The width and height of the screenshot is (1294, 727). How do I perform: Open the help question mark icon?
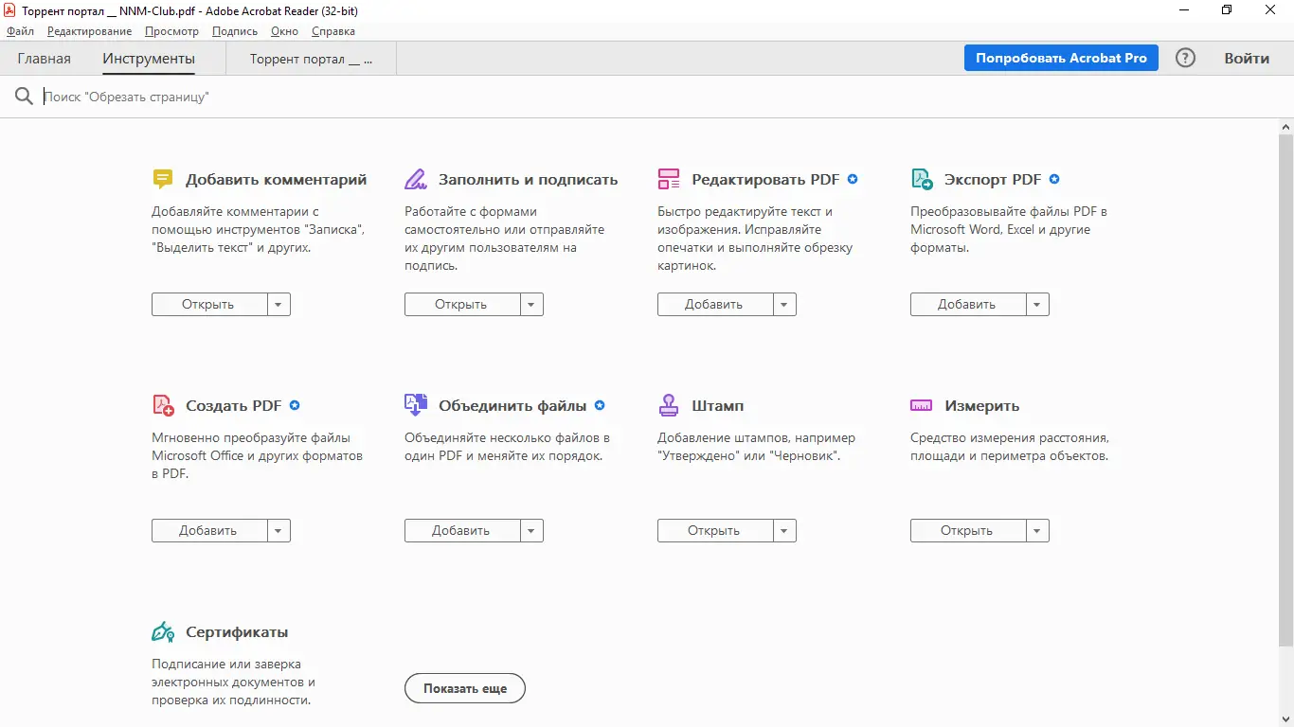point(1185,58)
